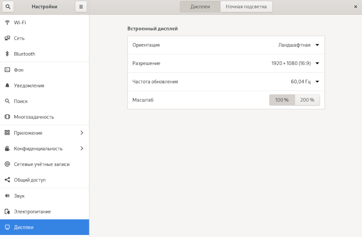Expand the Конфиденциальность submenu chevron
This screenshot has width=362, height=237.
tap(81, 148)
